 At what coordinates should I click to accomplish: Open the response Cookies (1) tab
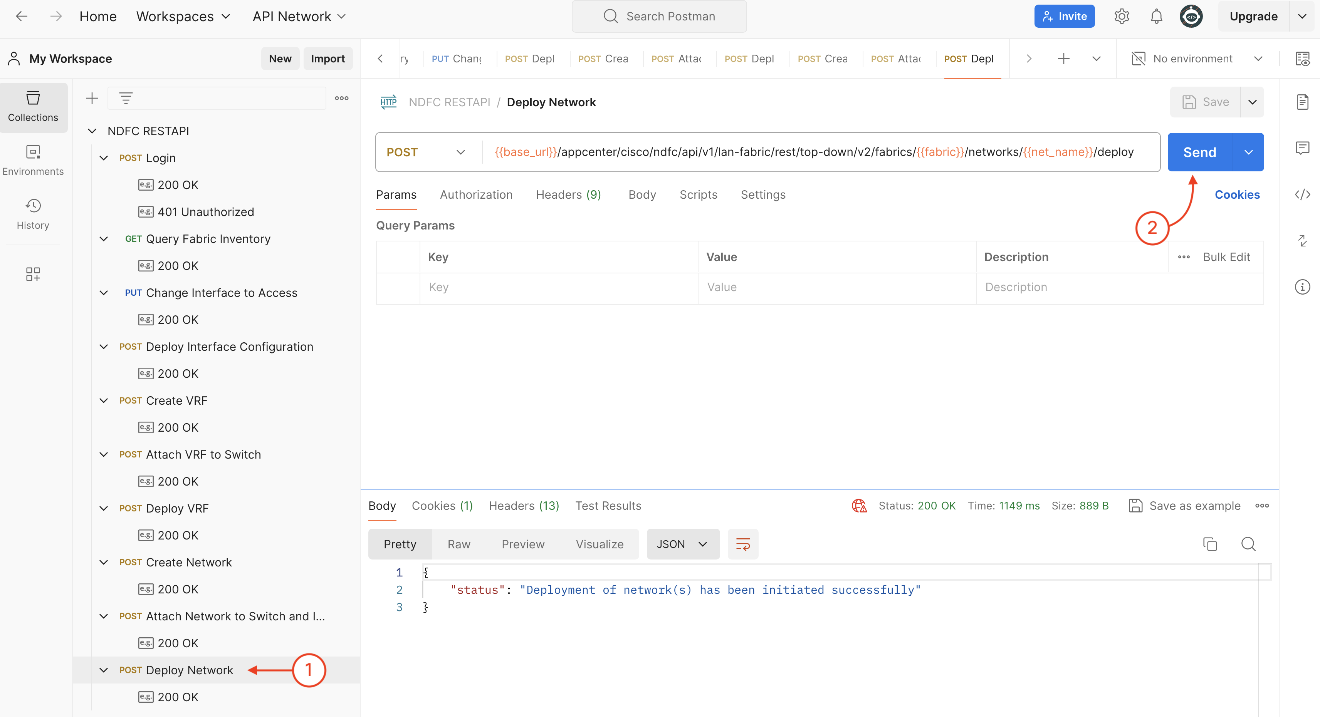[442, 506]
